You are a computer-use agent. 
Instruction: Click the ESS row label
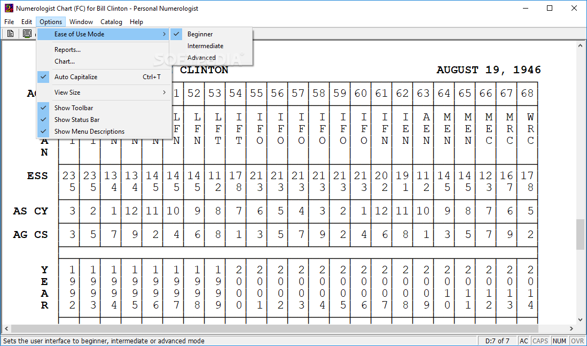coord(37,176)
